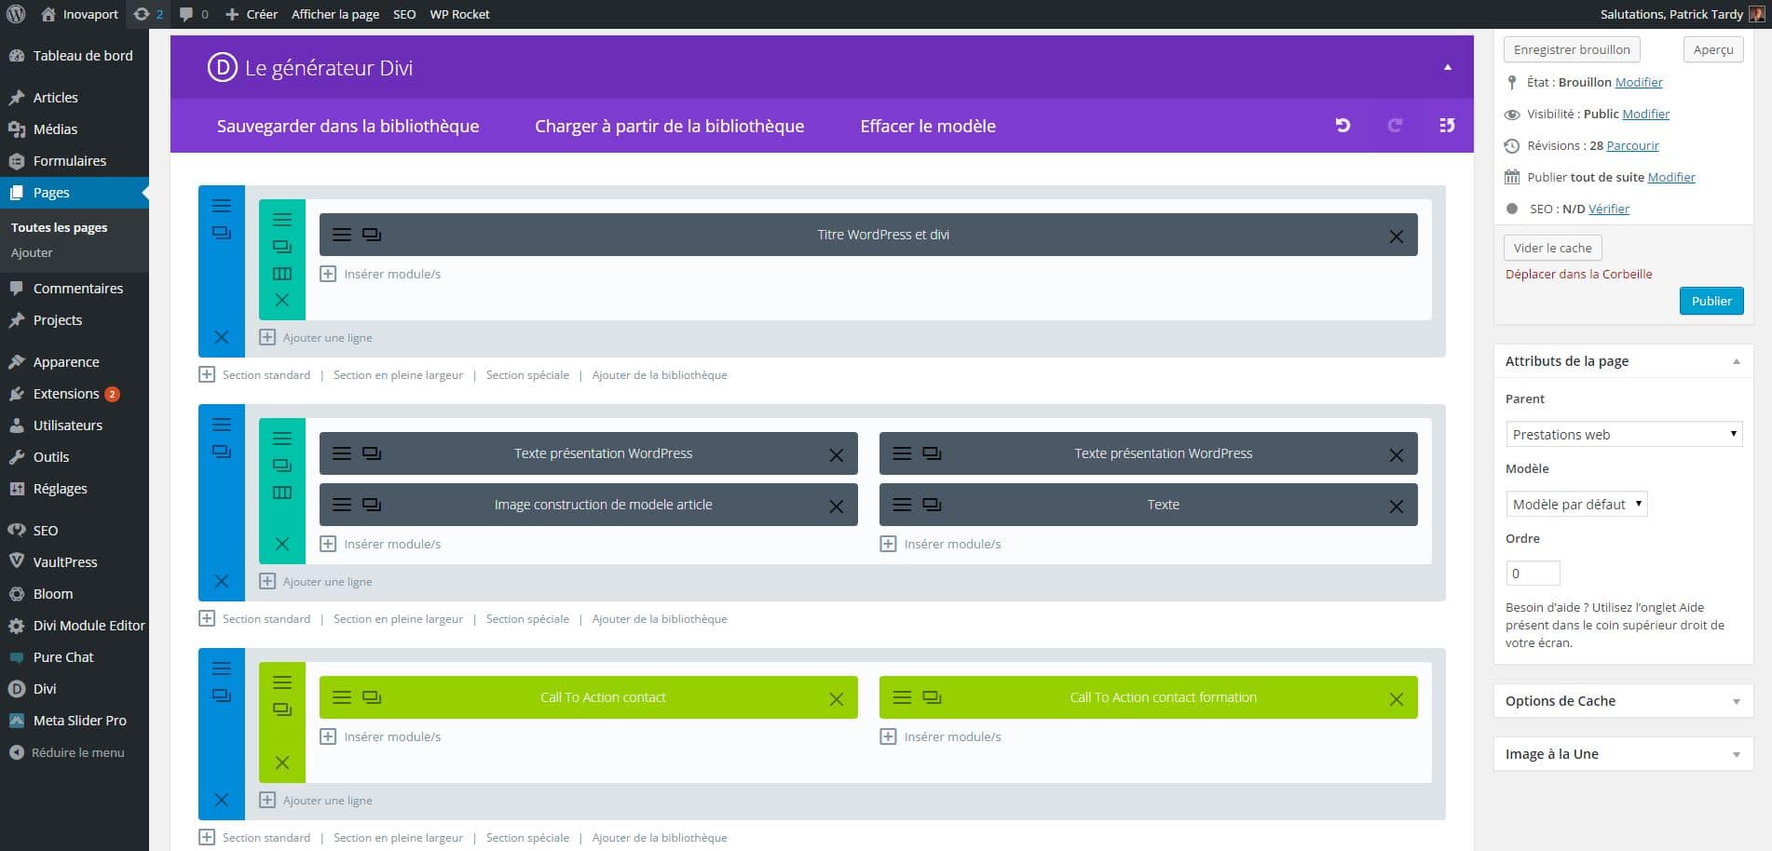The width and height of the screenshot is (1772, 851).
Task: Open Meta Slider Pro in sidebar
Action: 75,721
